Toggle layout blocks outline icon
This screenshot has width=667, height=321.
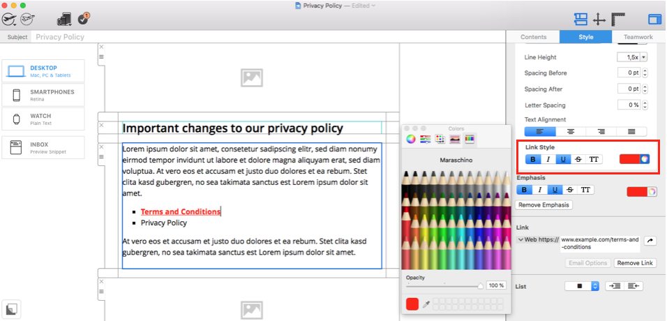coord(580,19)
